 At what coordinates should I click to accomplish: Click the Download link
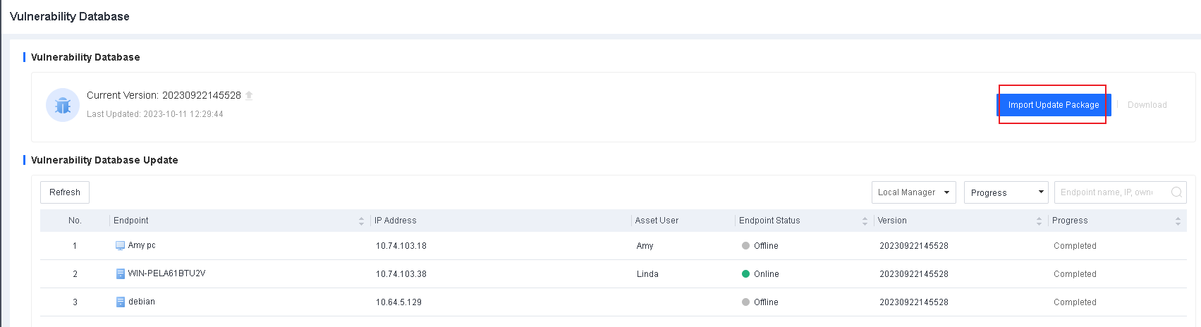pos(1147,105)
